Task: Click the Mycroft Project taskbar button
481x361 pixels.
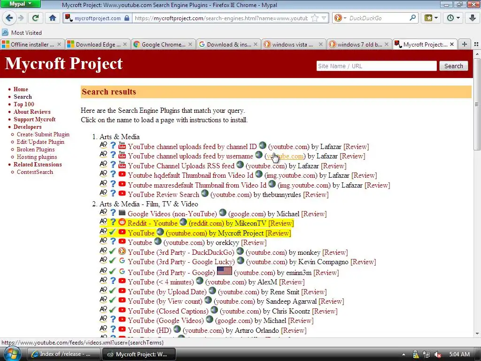Action: click(139, 354)
